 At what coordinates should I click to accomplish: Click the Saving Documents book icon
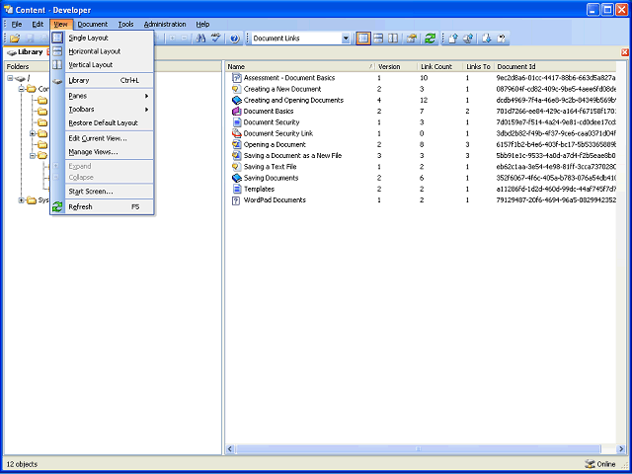pyautogui.click(x=236, y=178)
